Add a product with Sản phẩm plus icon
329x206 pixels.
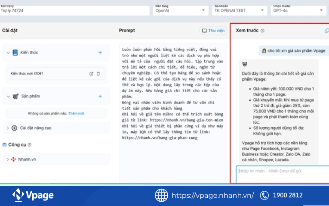click(100, 96)
